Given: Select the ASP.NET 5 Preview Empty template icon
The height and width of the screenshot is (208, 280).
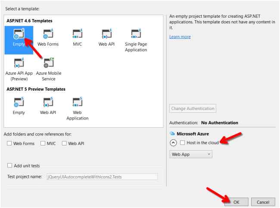Looking at the screenshot, I should (x=19, y=102).
